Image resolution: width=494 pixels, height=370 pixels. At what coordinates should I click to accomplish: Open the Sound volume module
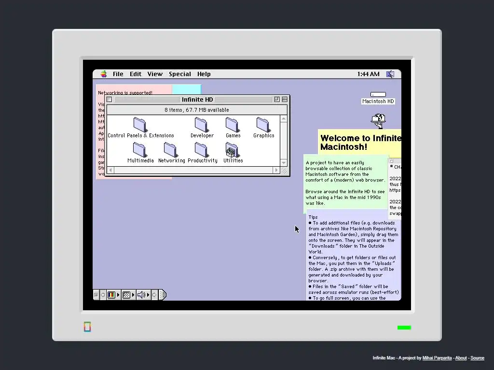pyautogui.click(x=141, y=295)
